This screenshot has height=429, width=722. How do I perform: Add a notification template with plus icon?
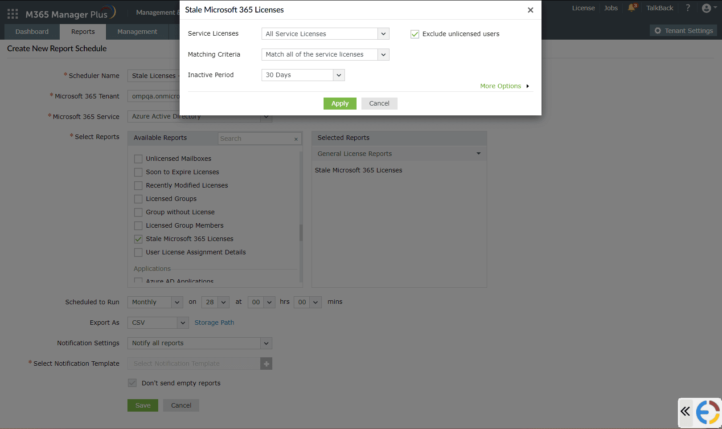pos(267,364)
